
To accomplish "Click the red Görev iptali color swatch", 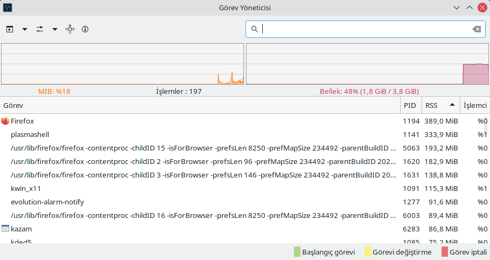I will (x=445, y=252).
